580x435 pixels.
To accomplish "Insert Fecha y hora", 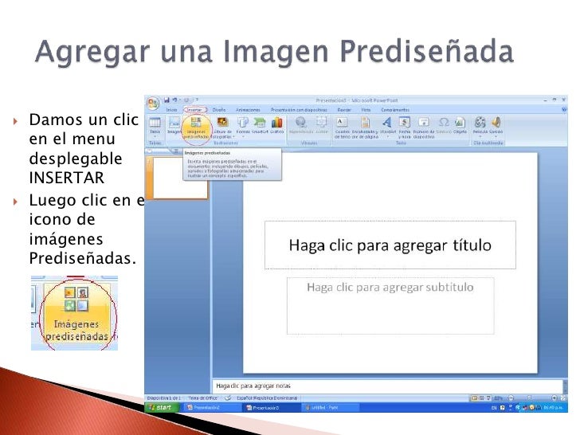I will [405, 127].
